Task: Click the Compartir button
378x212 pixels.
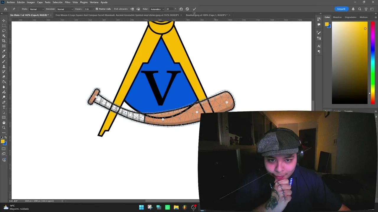Action: coord(341,9)
